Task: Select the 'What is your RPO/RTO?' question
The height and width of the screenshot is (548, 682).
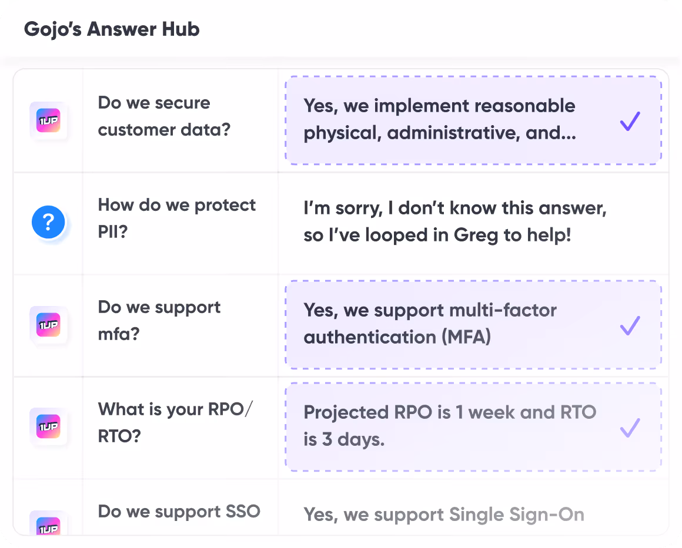Action: pos(175,422)
